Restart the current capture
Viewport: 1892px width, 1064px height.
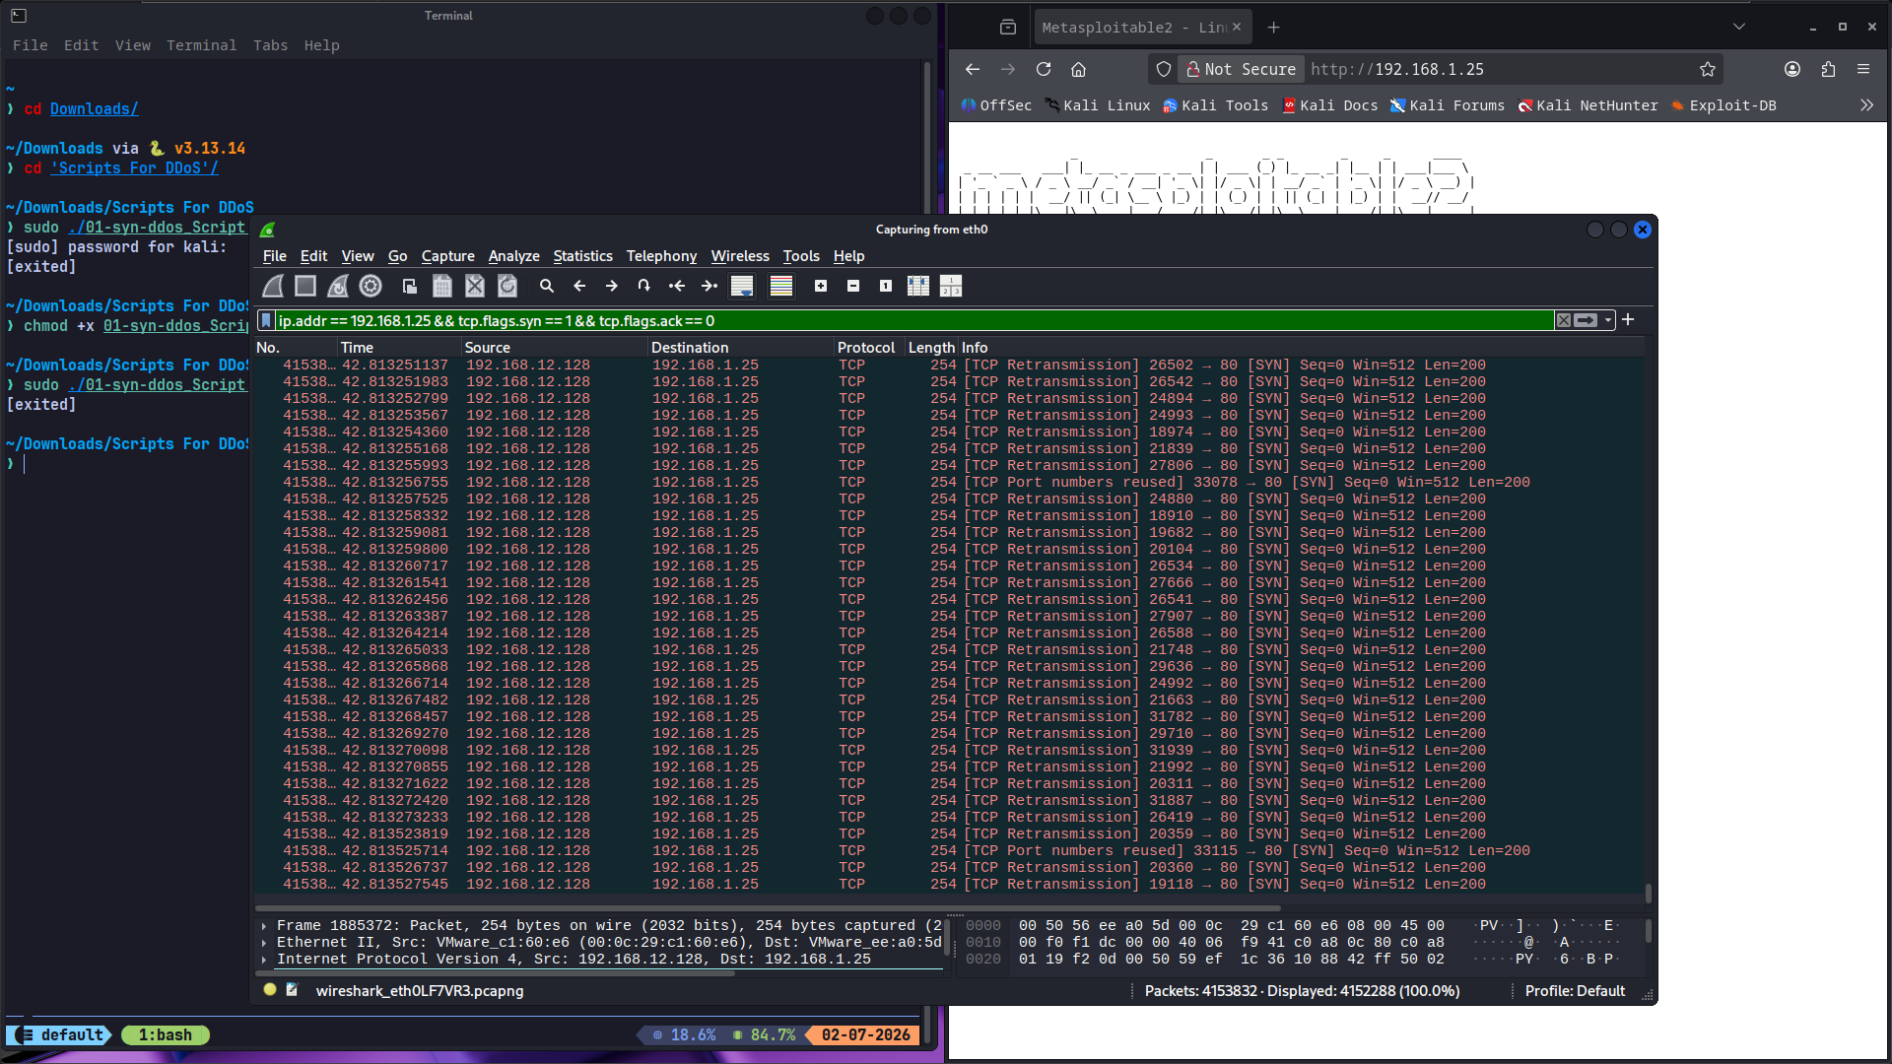point(338,286)
